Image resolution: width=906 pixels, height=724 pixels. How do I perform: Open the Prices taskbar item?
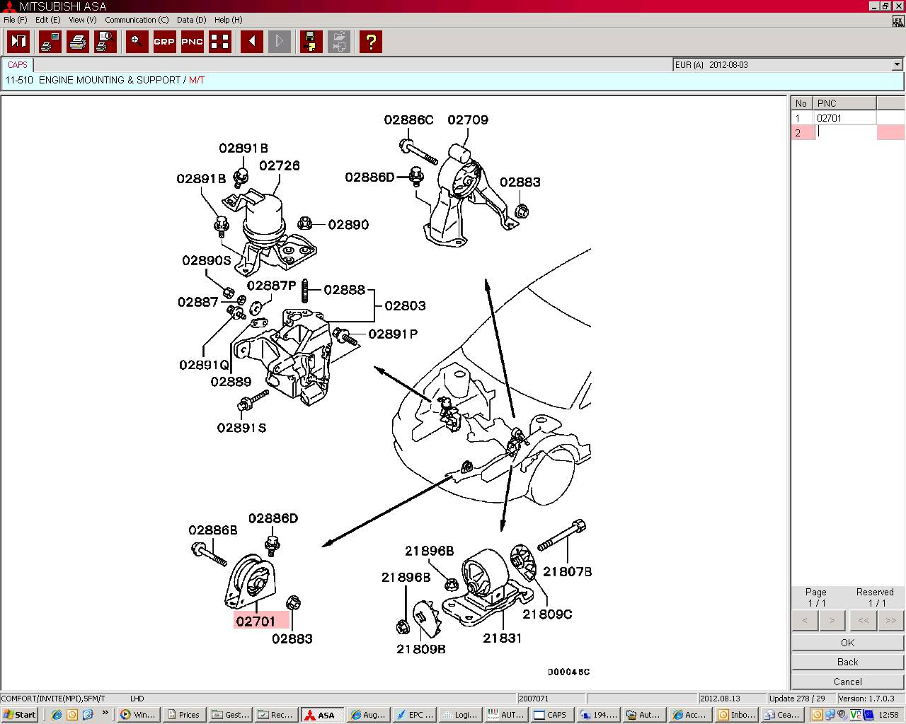click(183, 715)
